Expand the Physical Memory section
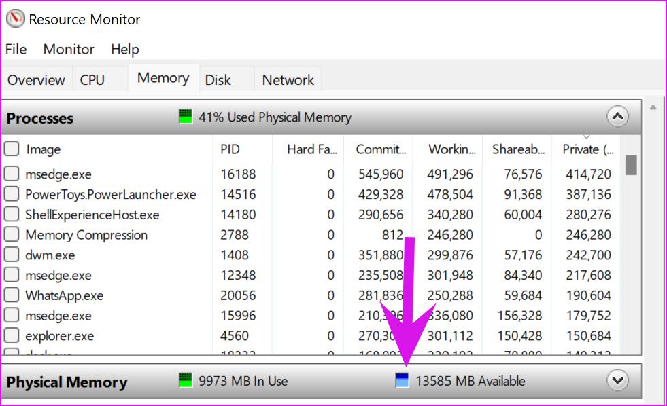The height and width of the screenshot is (406, 667). click(617, 381)
